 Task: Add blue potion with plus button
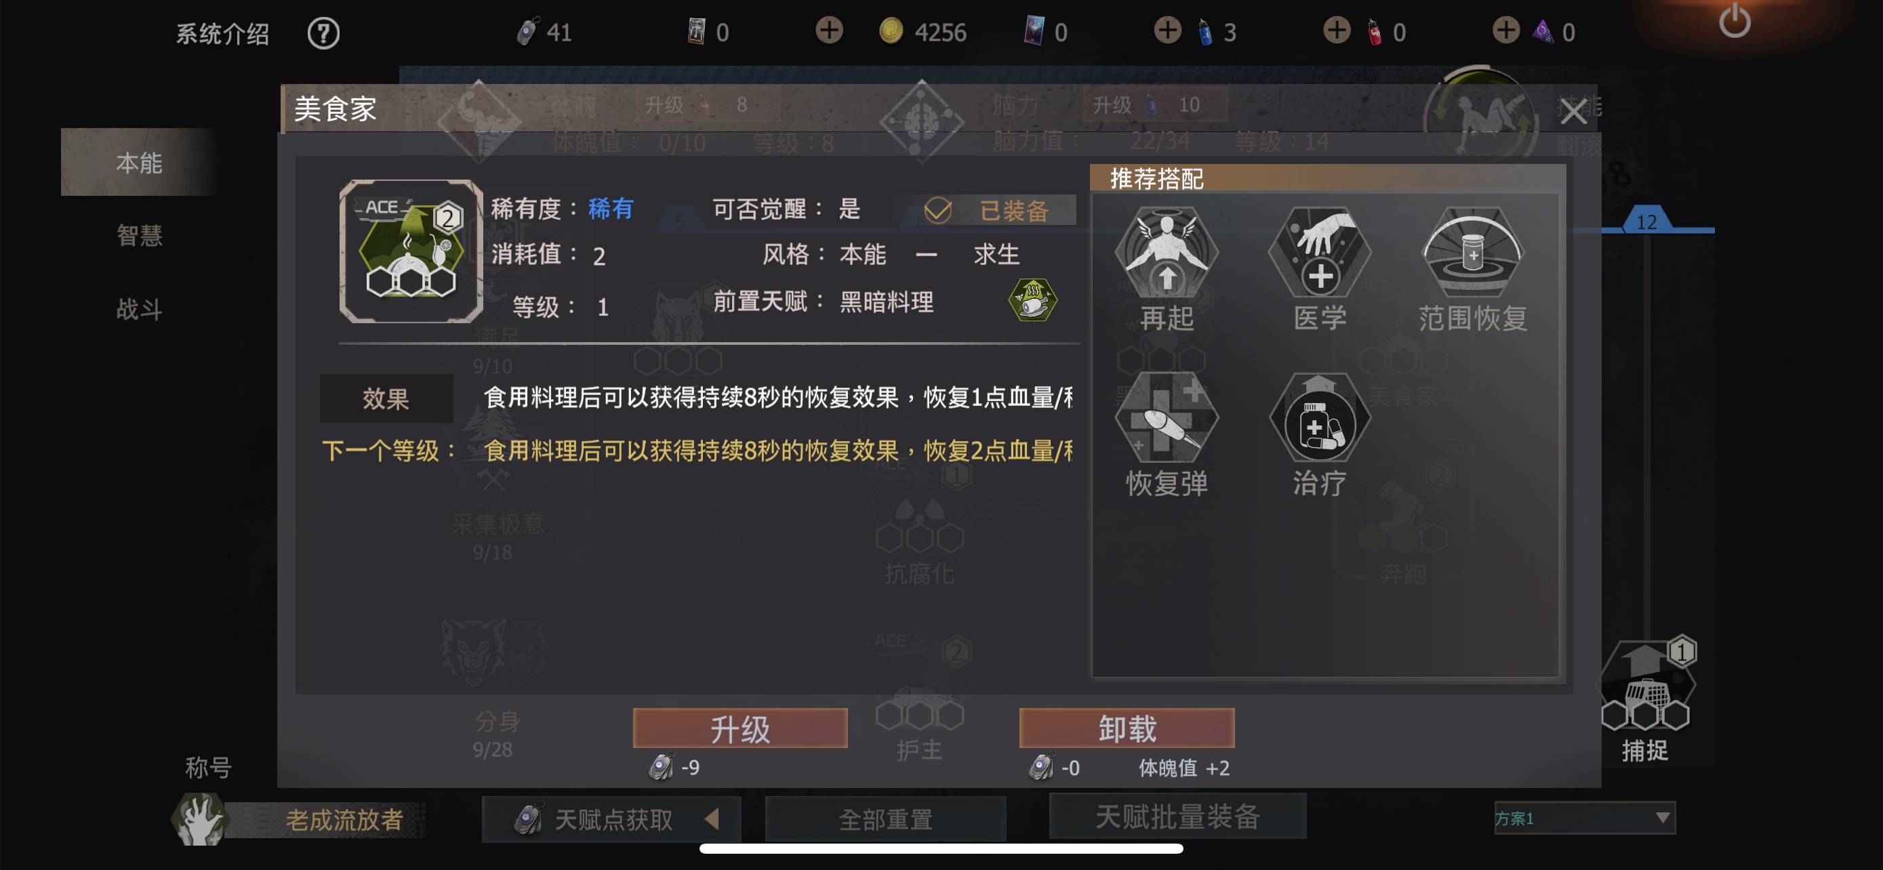pos(1167,30)
